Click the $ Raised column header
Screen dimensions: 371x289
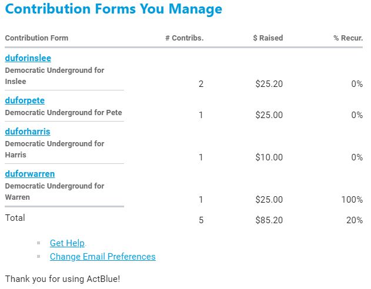(x=268, y=38)
